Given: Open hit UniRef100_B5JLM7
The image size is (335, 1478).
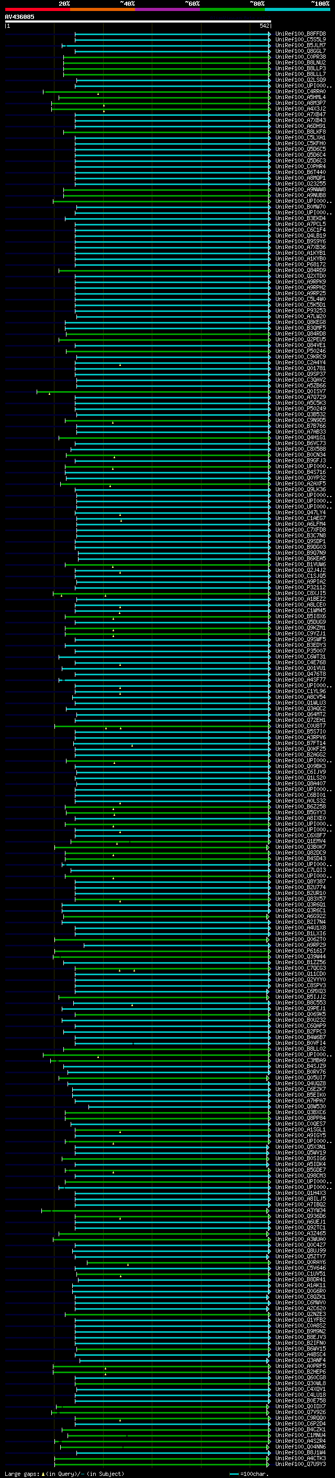Looking at the screenshot, I should (300, 45).
